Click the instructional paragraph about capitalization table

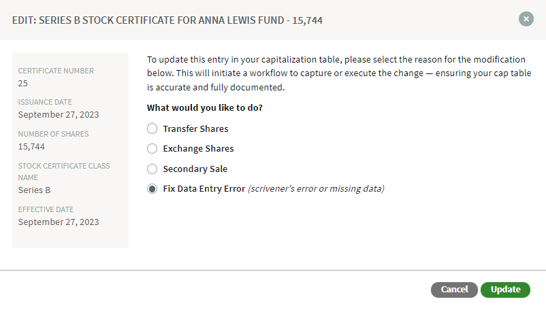point(339,73)
